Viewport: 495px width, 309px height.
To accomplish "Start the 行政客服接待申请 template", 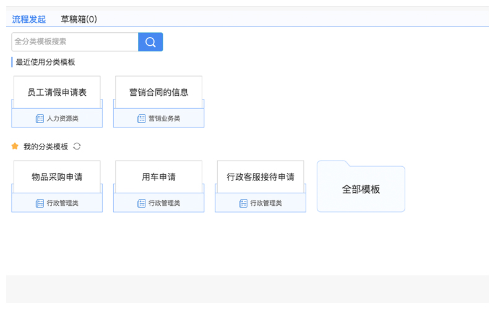I will (260, 177).
